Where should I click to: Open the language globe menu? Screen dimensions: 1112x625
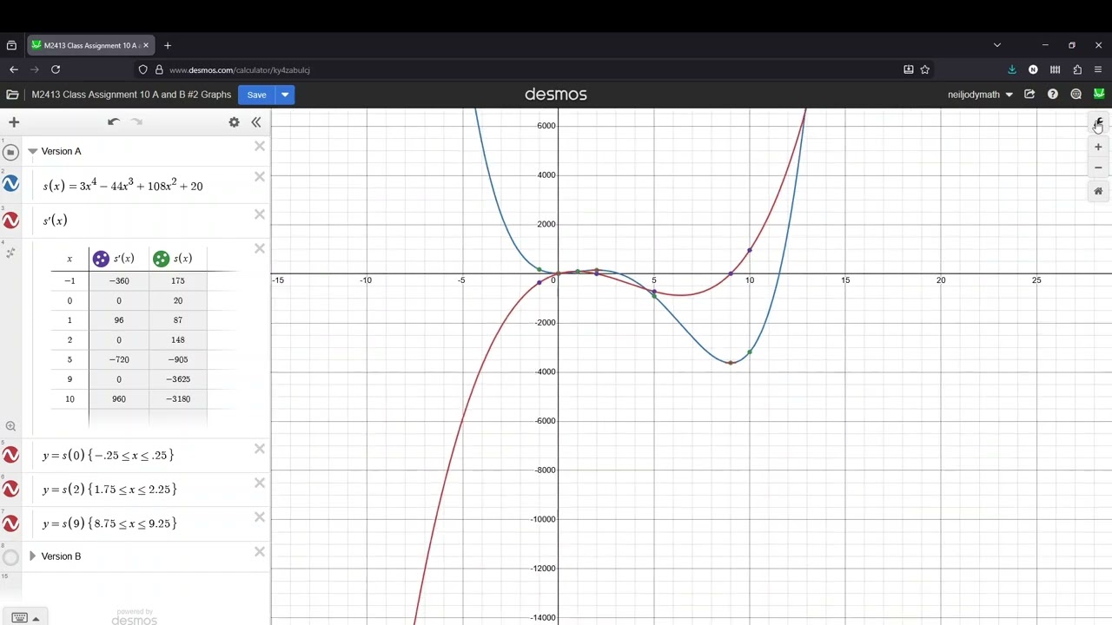tap(1076, 95)
